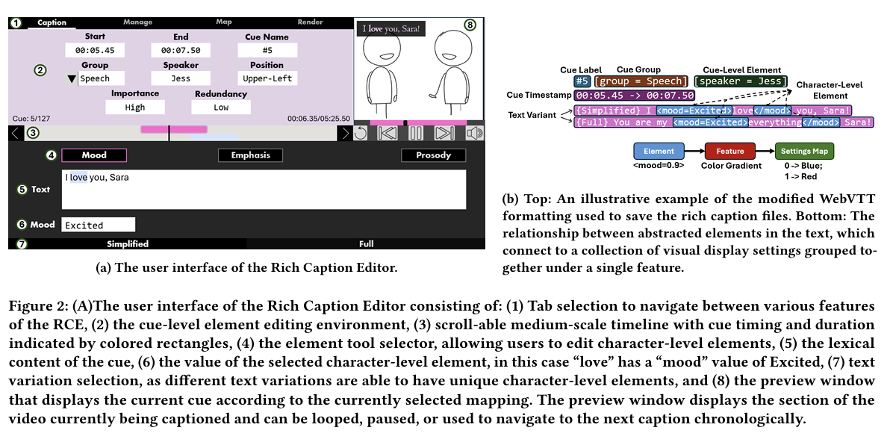Screen dimensions: 890x448
Task: Click the 'I love you, Sara!' caption overlay
Action: tap(391, 28)
